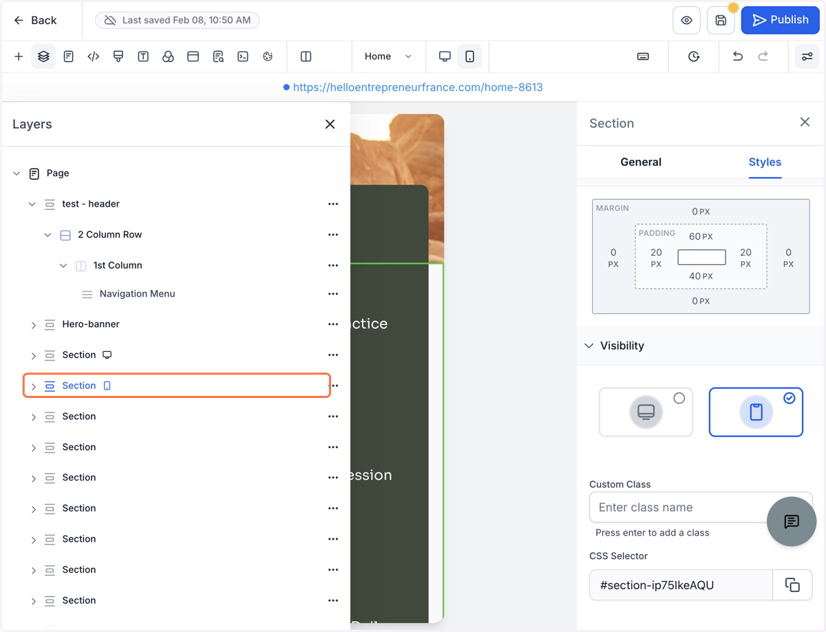Open options menu for Hero-banner
The width and height of the screenshot is (826, 632).
click(x=333, y=324)
